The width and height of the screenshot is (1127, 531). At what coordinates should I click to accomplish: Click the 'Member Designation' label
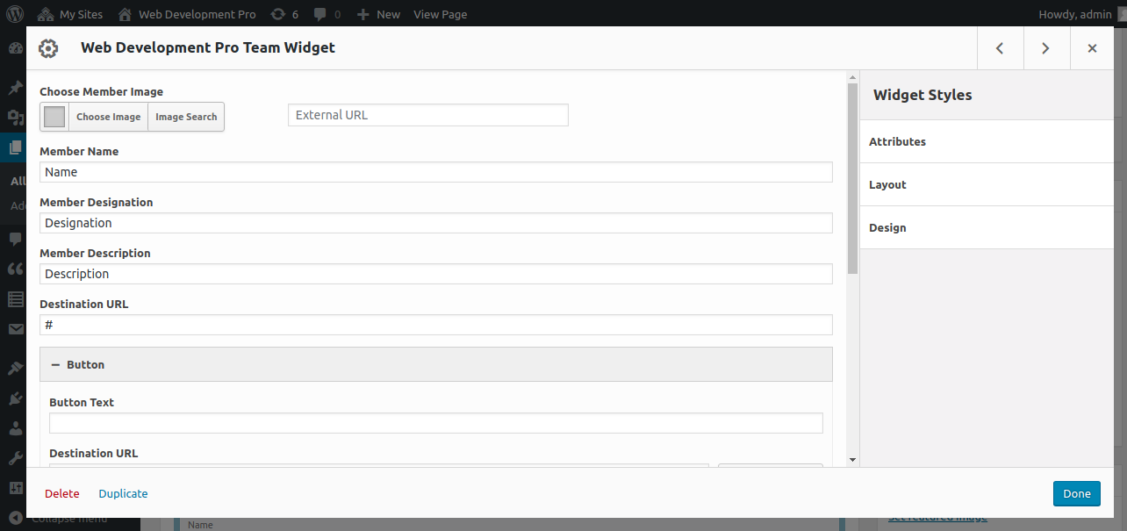pyautogui.click(x=97, y=202)
